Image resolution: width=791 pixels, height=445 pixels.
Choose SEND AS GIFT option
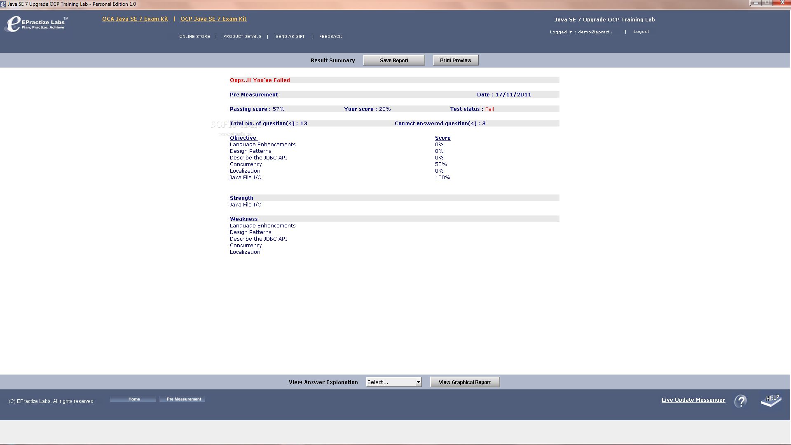[x=290, y=37]
